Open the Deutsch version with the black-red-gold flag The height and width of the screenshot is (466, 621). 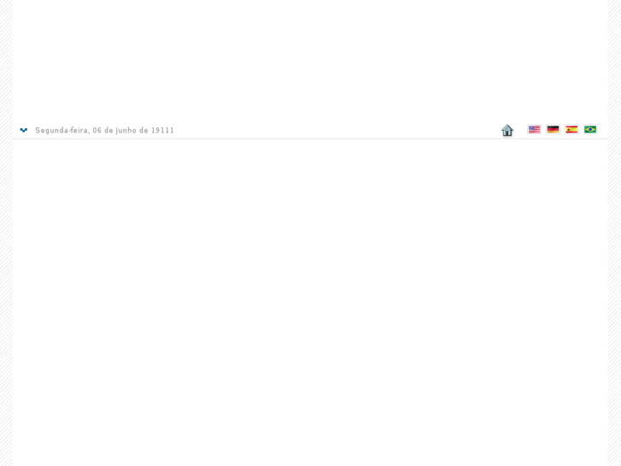click(553, 129)
